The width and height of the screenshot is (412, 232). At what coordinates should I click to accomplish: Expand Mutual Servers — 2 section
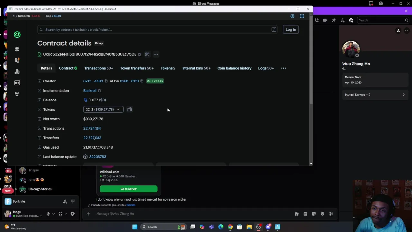click(x=375, y=95)
